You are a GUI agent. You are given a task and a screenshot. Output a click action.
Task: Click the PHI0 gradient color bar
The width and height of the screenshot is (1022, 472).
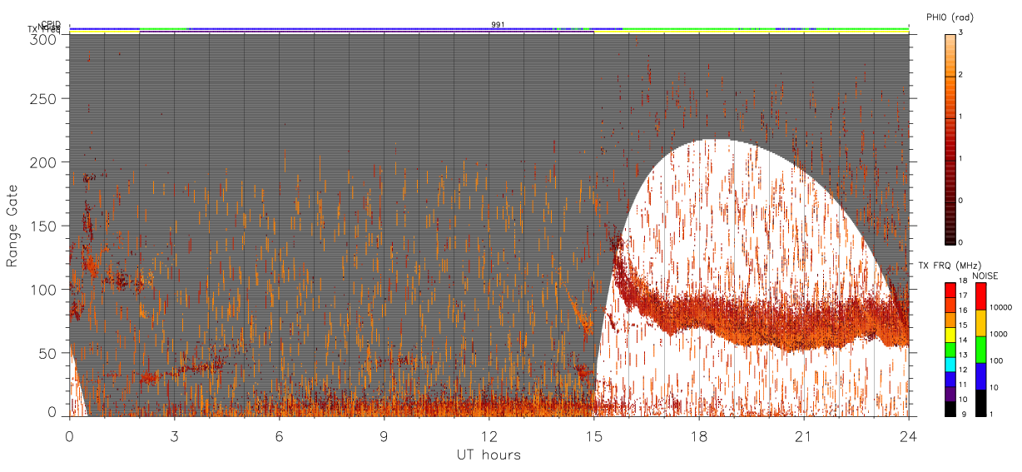tap(950, 139)
